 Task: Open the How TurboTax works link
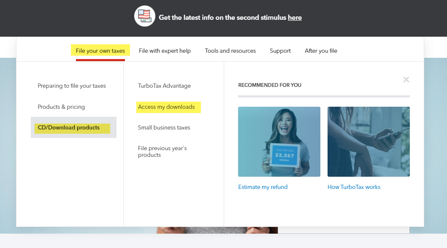(x=354, y=187)
